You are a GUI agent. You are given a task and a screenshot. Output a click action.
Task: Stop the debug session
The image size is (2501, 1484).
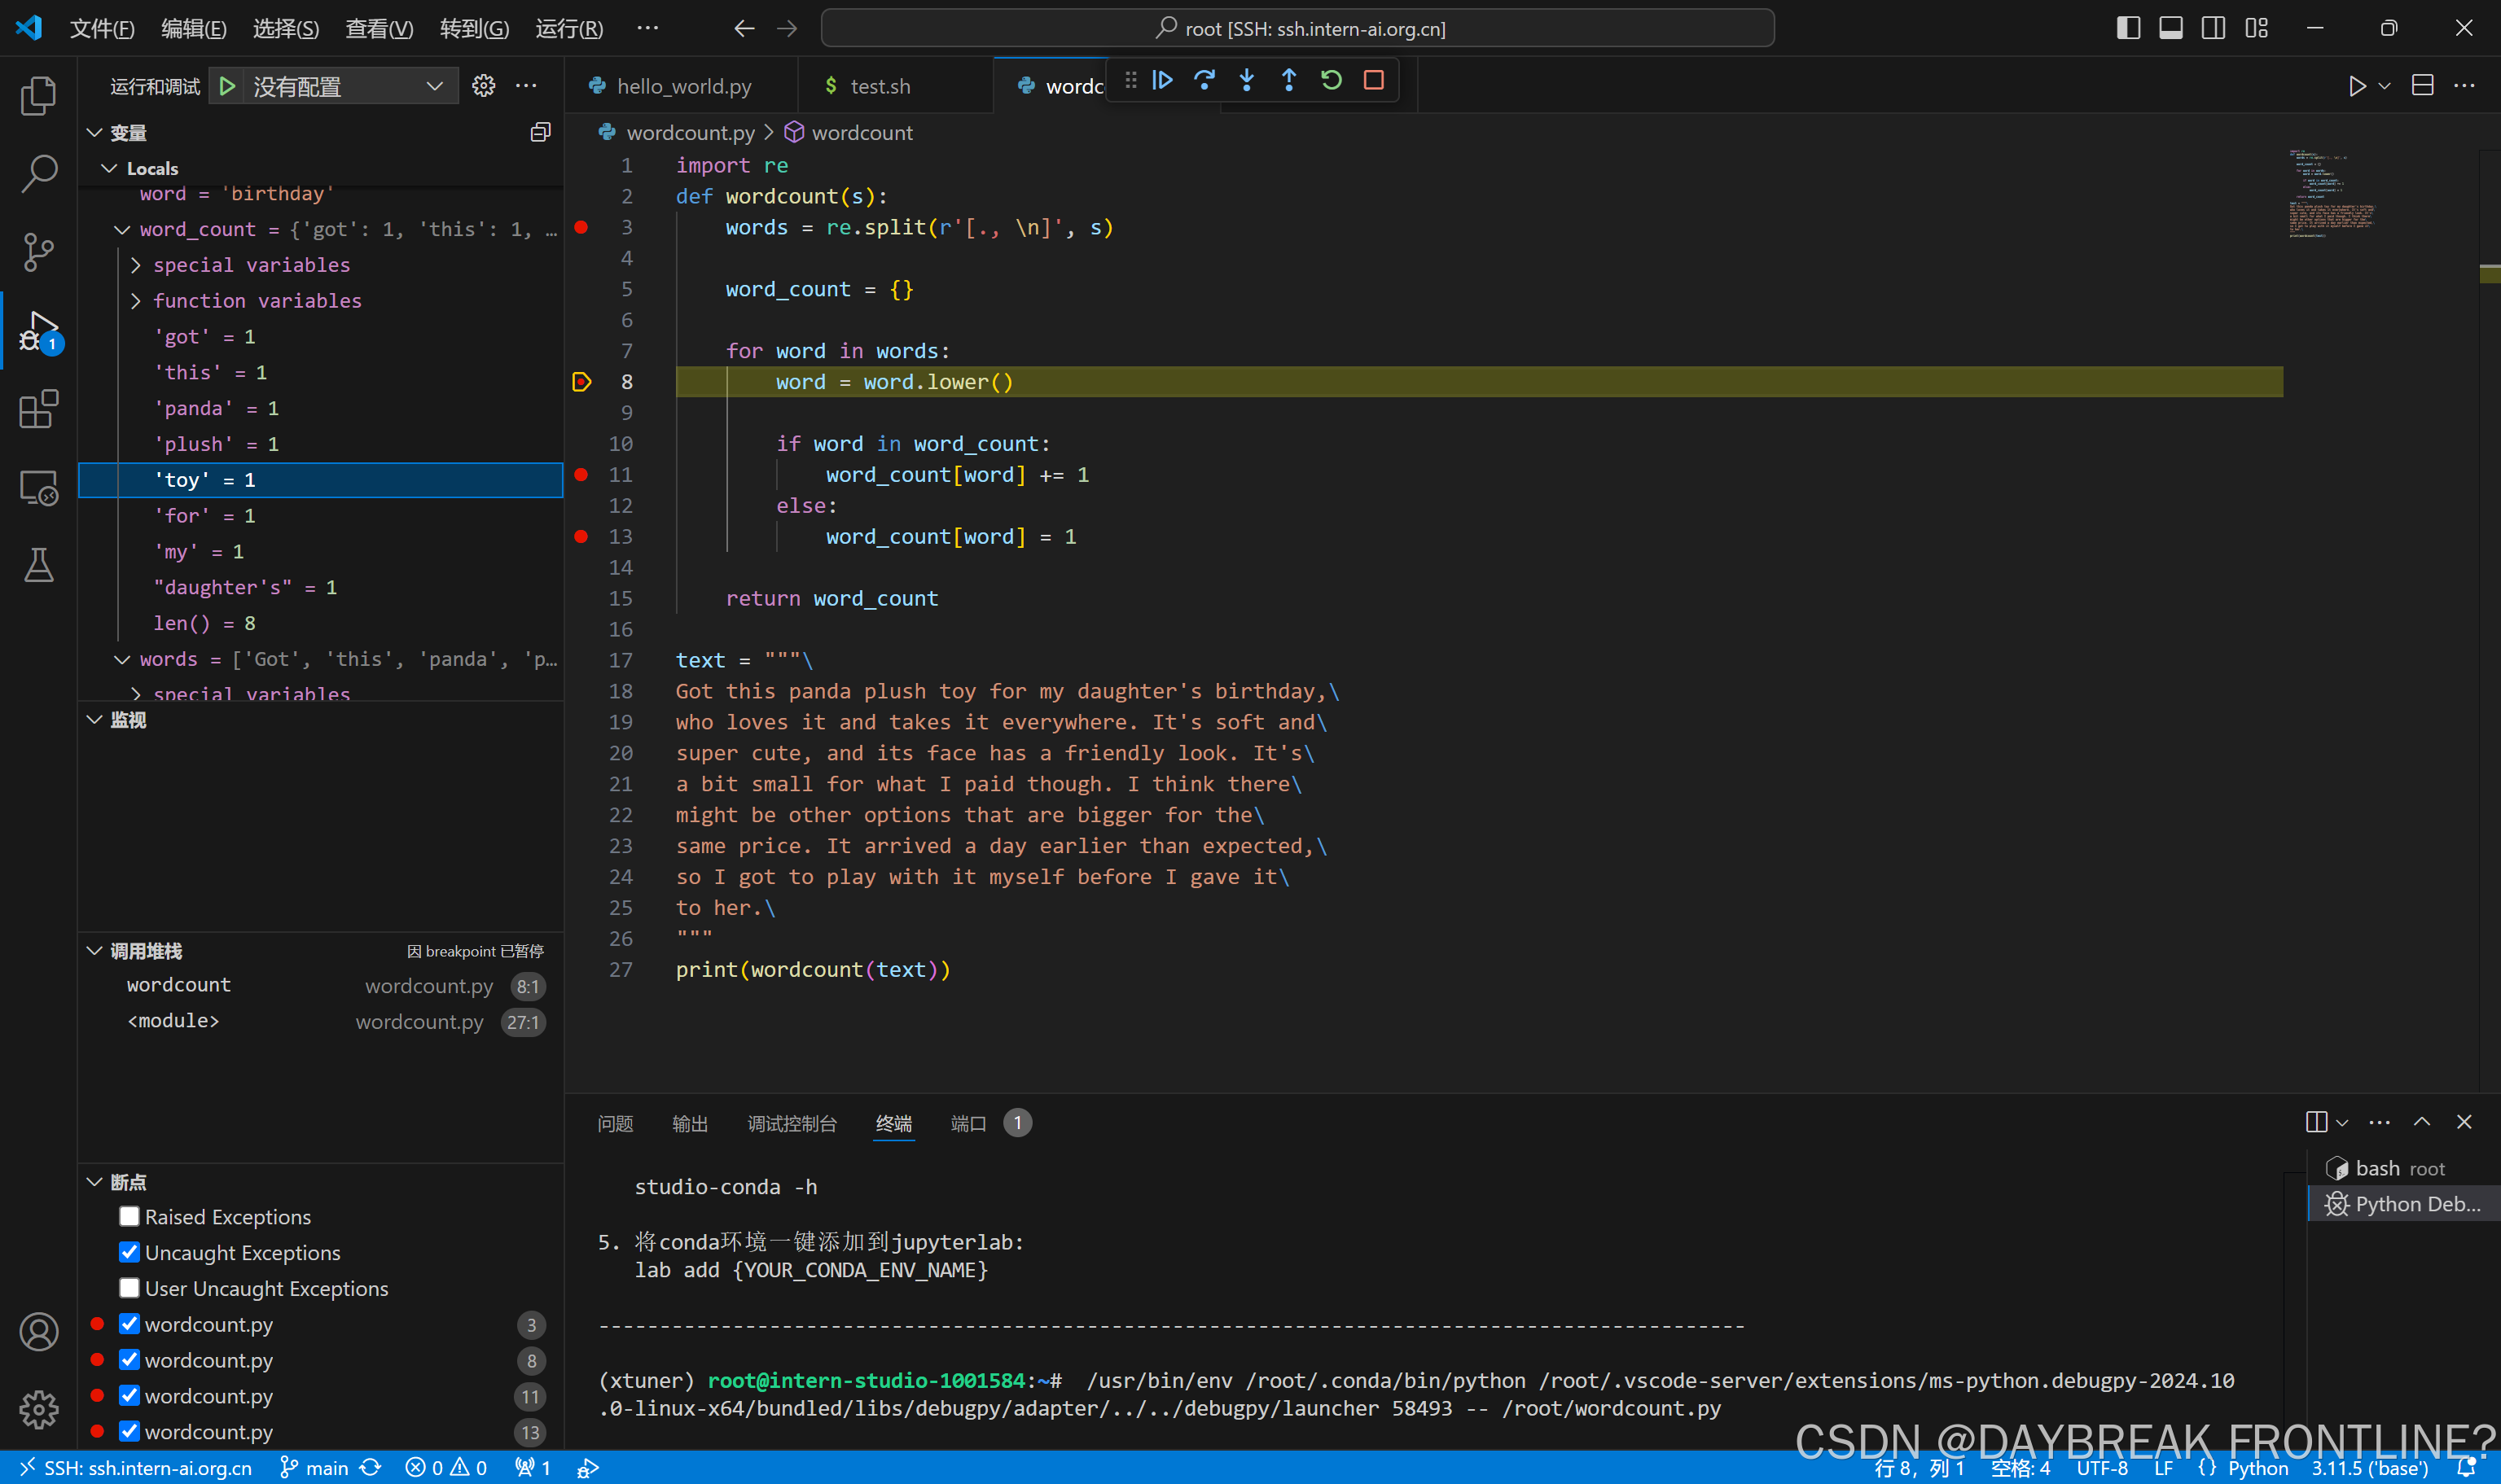pyautogui.click(x=1374, y=80)
